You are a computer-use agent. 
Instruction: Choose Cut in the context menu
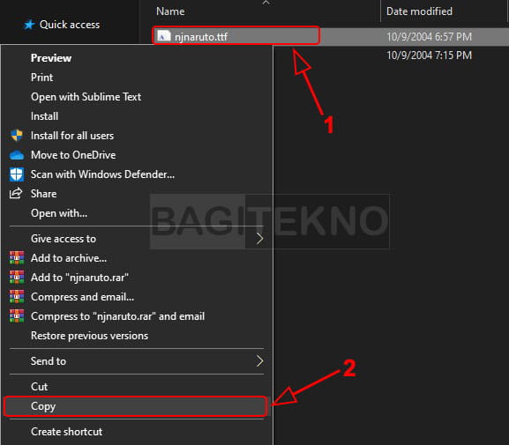(x=39, y=386)
